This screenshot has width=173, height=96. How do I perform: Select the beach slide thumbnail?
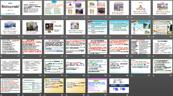click(163, 8)
